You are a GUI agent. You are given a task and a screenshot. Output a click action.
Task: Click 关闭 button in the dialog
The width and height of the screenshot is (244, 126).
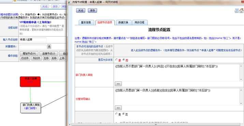pyautogui.click(x=81, y=11)
